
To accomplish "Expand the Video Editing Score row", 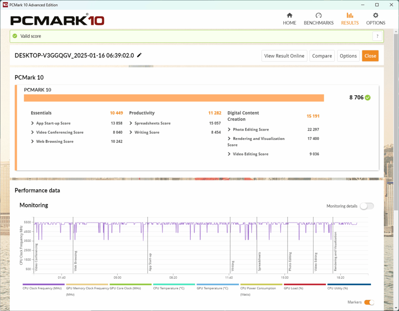I will tap(229, 154).
